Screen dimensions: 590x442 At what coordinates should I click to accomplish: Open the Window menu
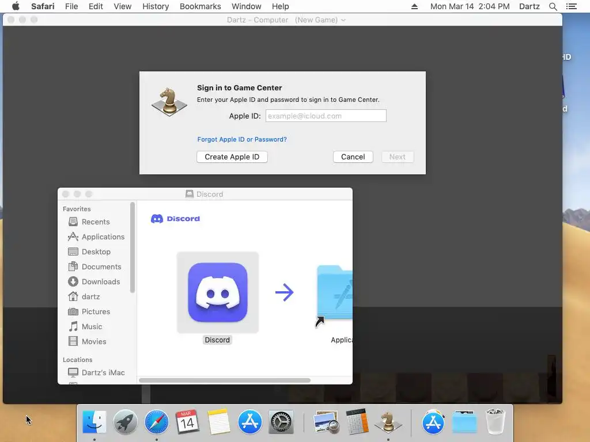click(x=247, y=6)
